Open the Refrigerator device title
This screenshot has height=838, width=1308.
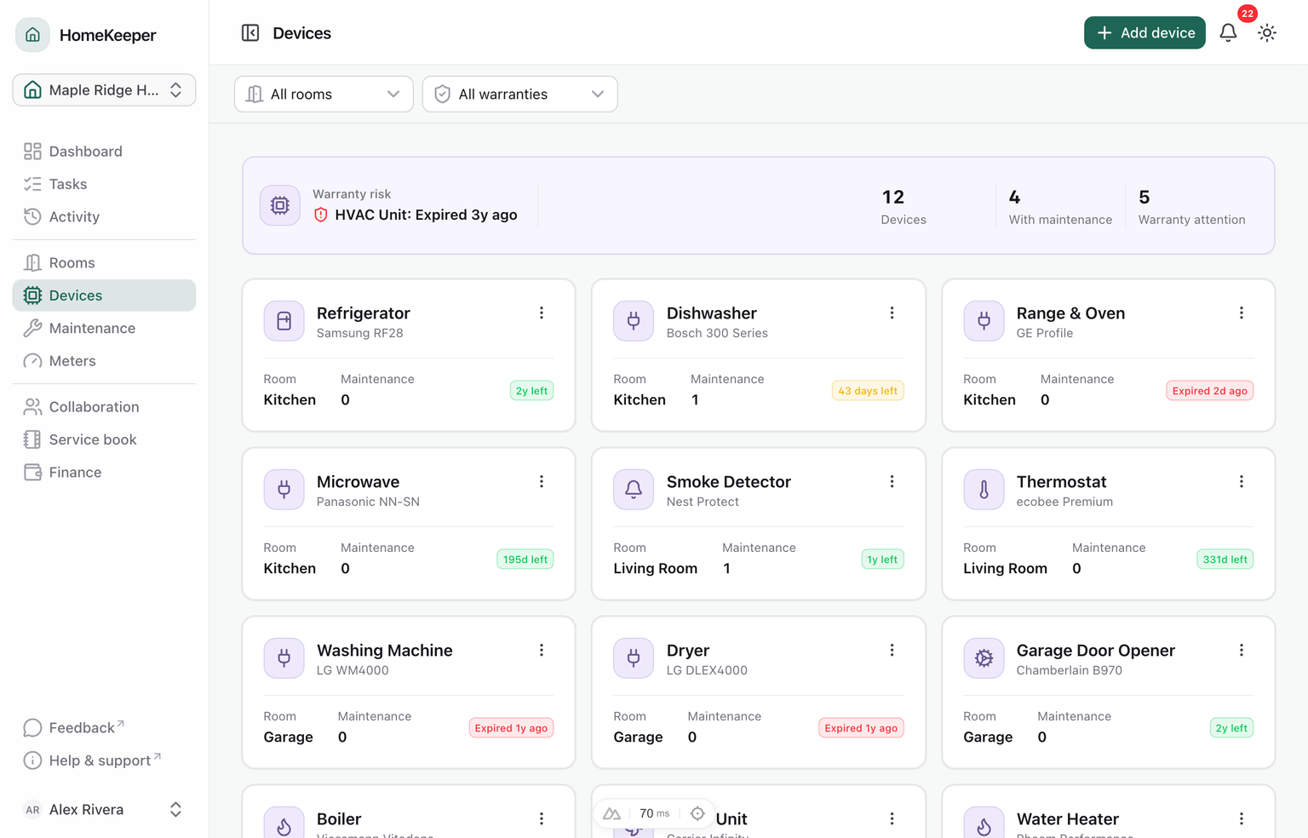(x=364, y=313)
